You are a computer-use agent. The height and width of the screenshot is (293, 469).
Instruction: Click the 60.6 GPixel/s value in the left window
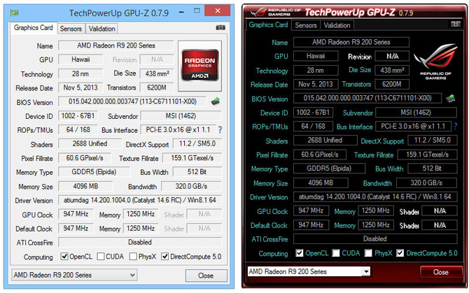[x=85, y=158]
